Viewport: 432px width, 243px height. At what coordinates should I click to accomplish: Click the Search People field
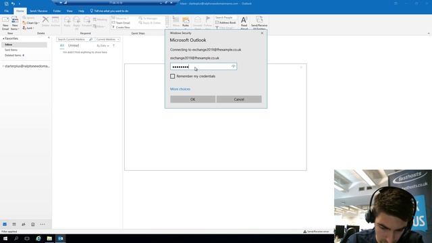[225, 18]
